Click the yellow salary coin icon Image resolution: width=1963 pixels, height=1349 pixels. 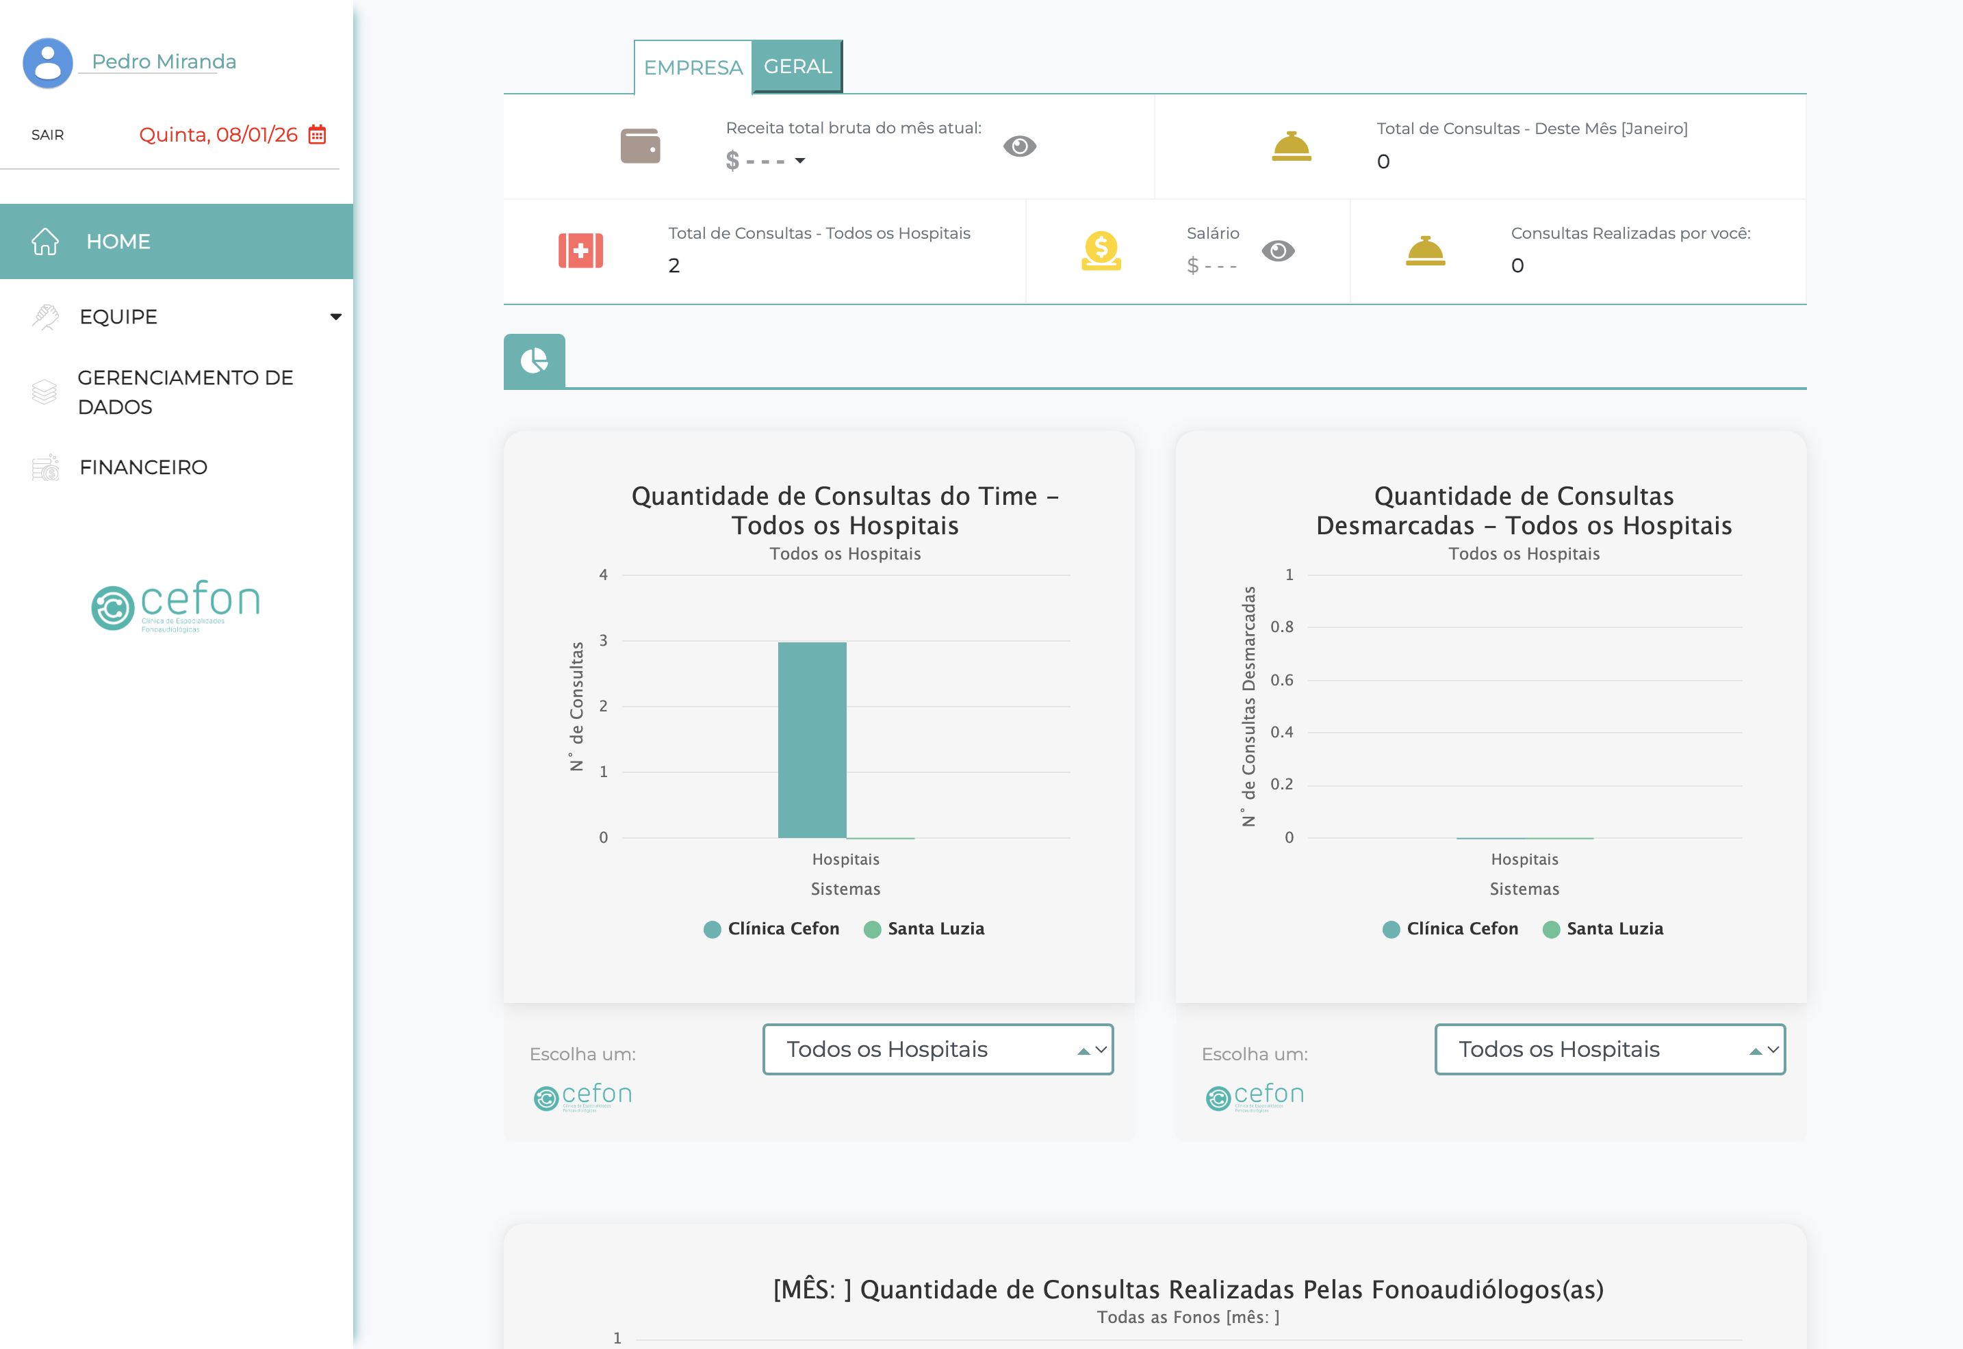(1101, 250)
